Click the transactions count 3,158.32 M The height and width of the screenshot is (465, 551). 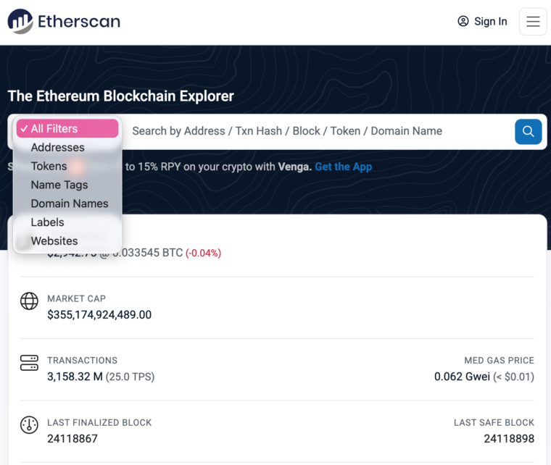pyautogui.click(x=75, y=377)
